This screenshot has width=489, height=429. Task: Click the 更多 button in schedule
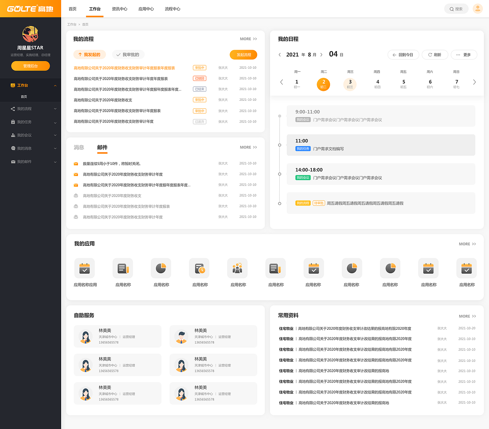click(x=464, y=55)
